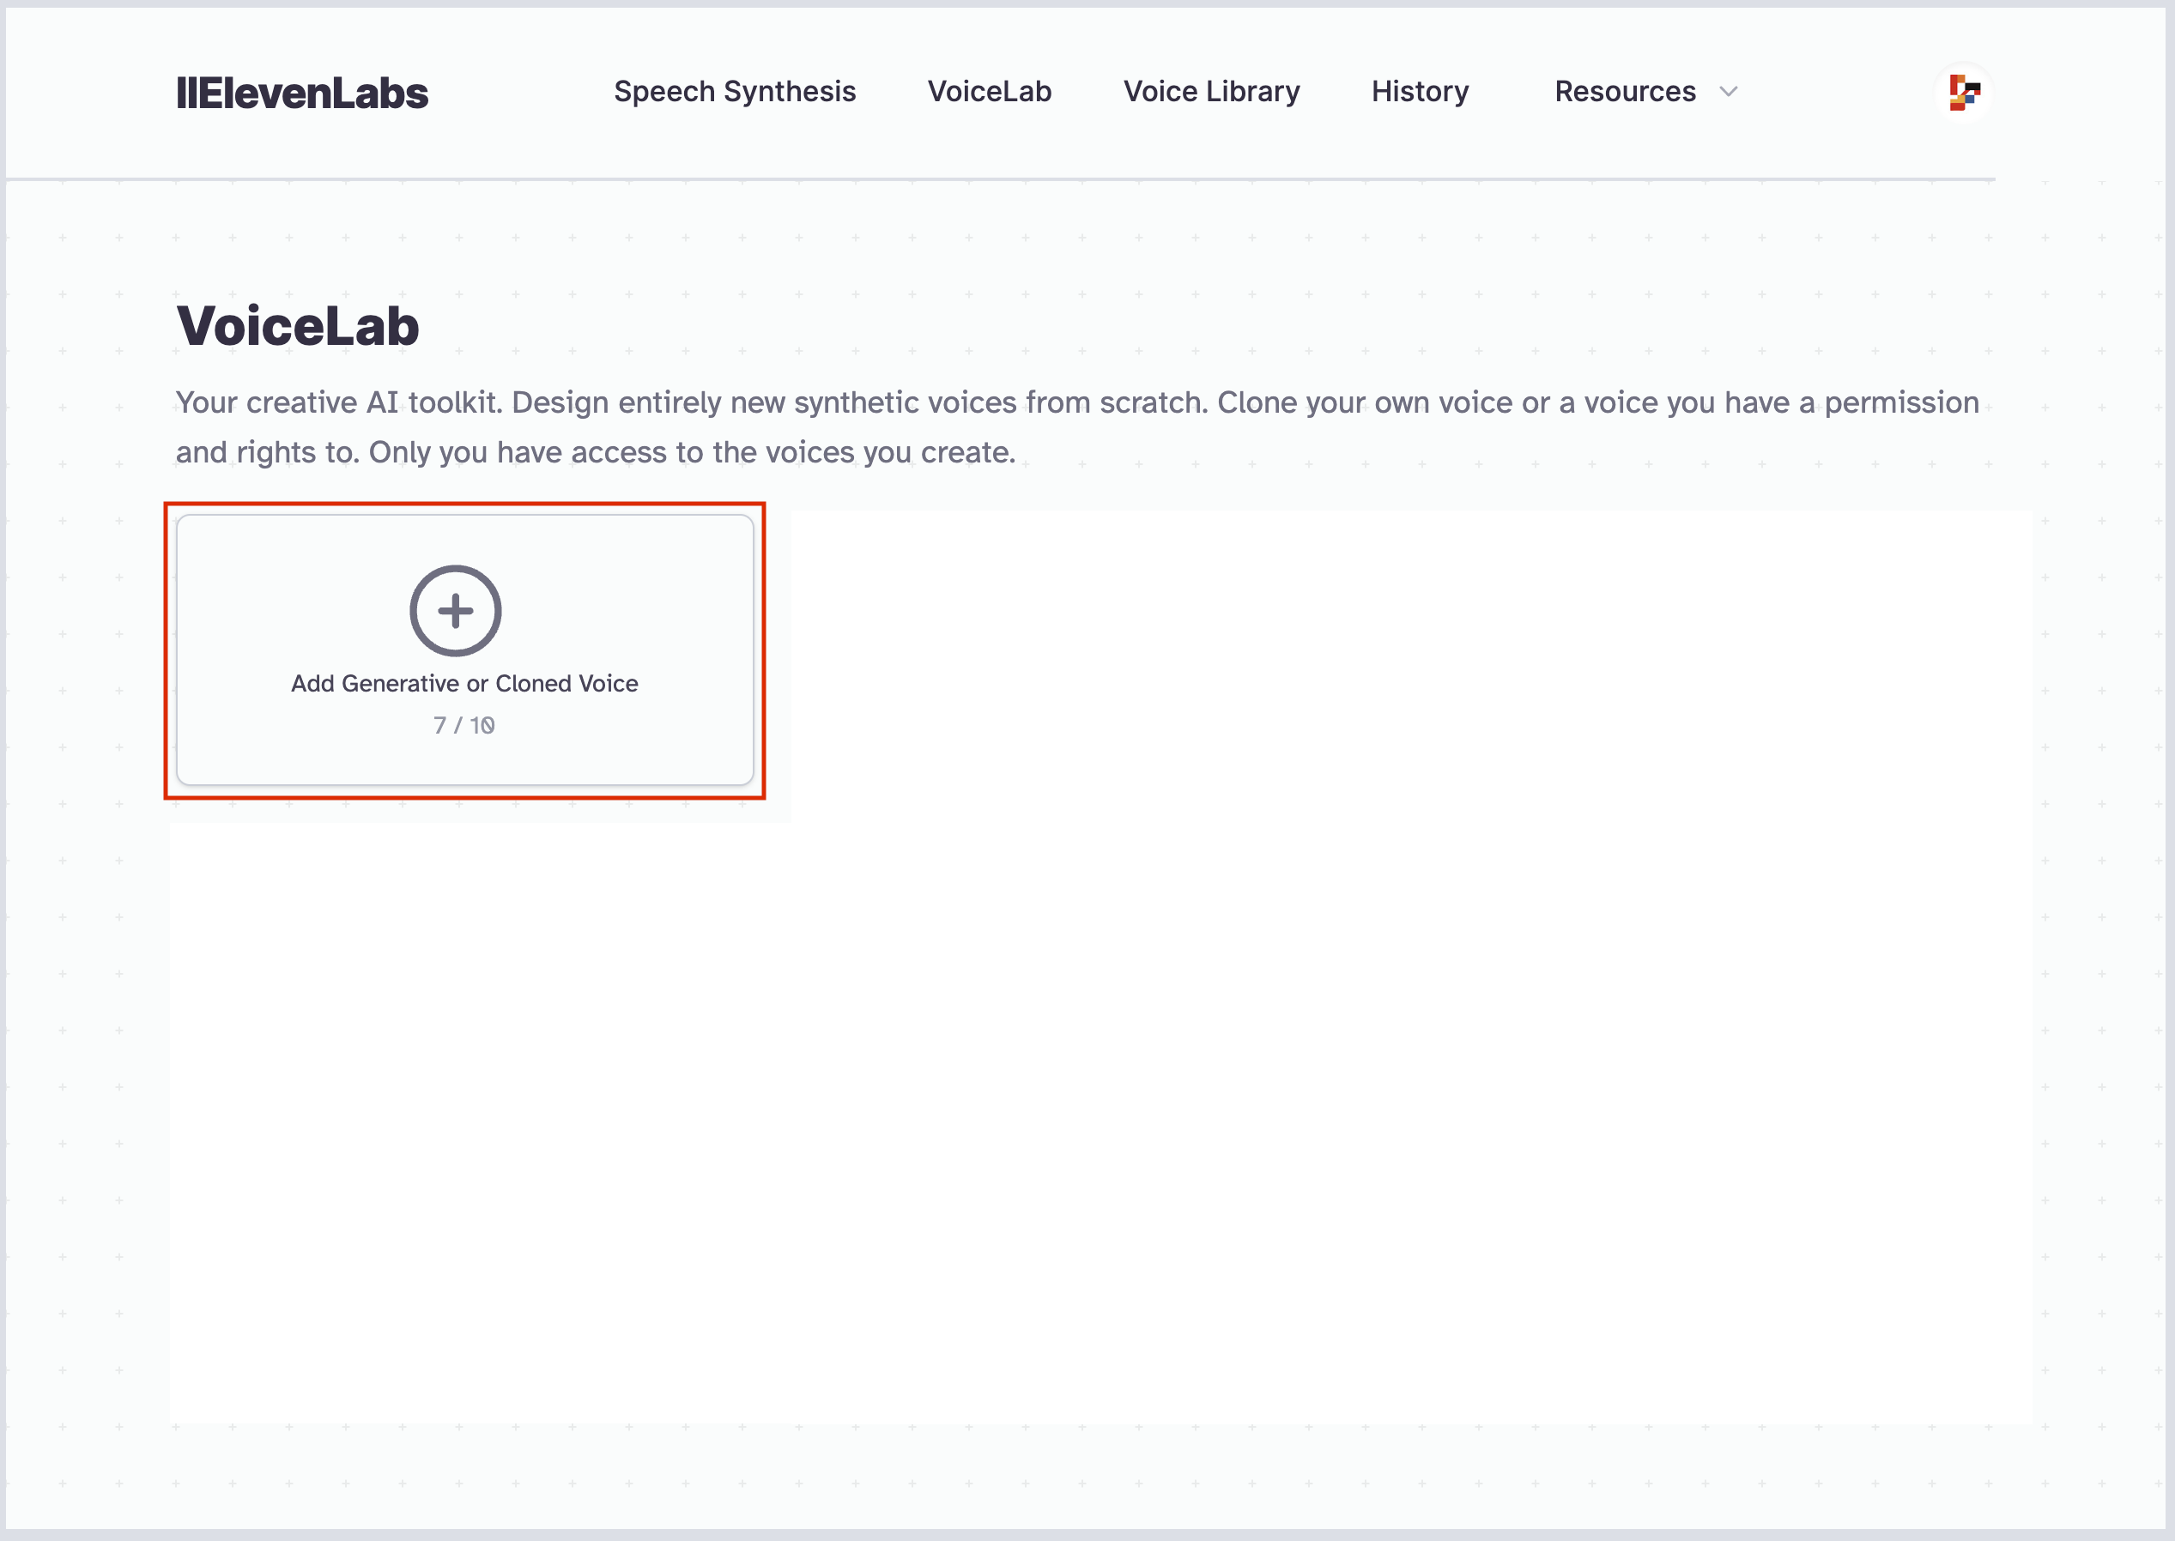Click the plus circle icon to add a voice
This screenshot has width=2175, height=1541.
(456, 610)
